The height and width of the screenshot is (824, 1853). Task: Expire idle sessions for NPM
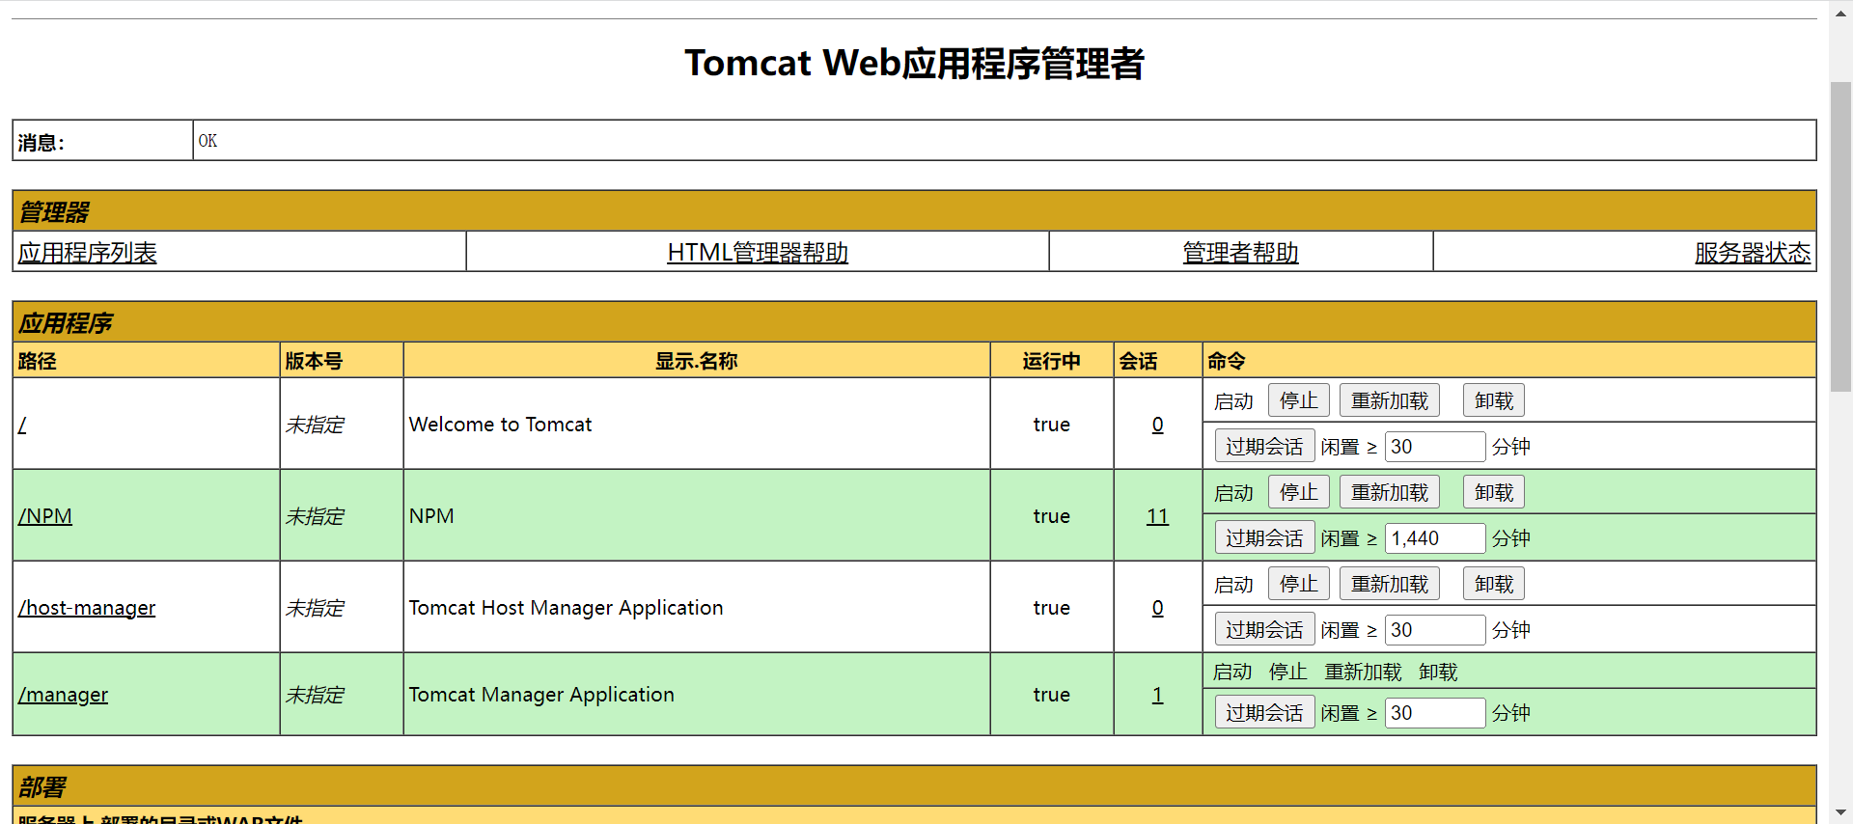click(1264, 538)
